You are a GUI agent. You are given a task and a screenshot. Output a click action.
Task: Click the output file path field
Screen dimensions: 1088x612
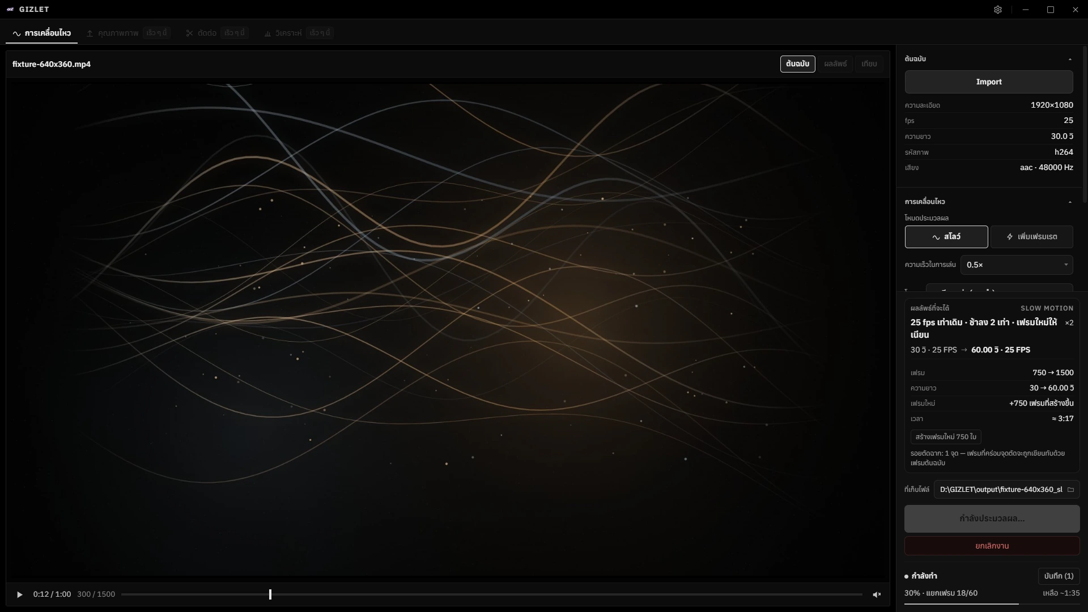[x=1006, y=490]
